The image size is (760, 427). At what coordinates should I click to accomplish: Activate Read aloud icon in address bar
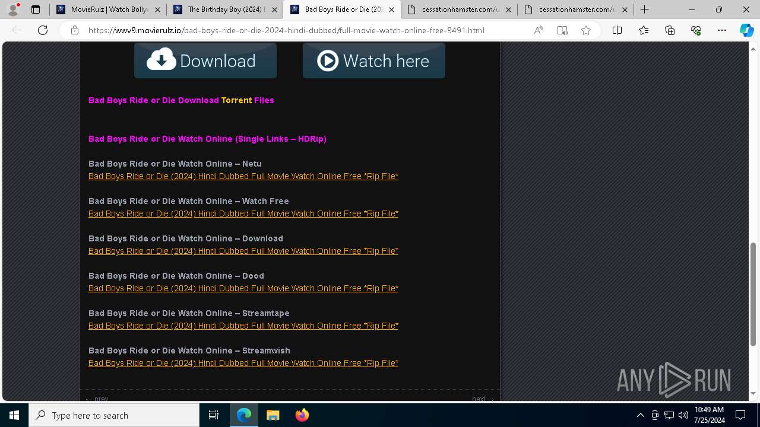coord(539,30)
